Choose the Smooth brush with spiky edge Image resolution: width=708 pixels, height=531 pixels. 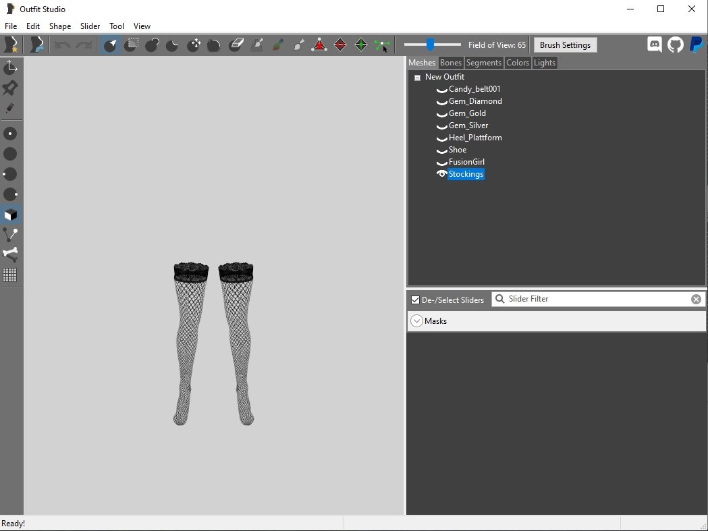214,45
